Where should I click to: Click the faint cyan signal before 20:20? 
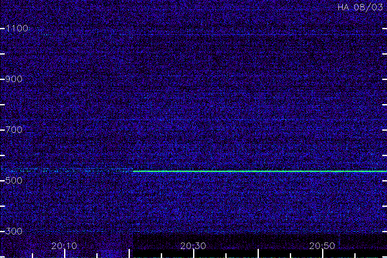pos(67,170)
